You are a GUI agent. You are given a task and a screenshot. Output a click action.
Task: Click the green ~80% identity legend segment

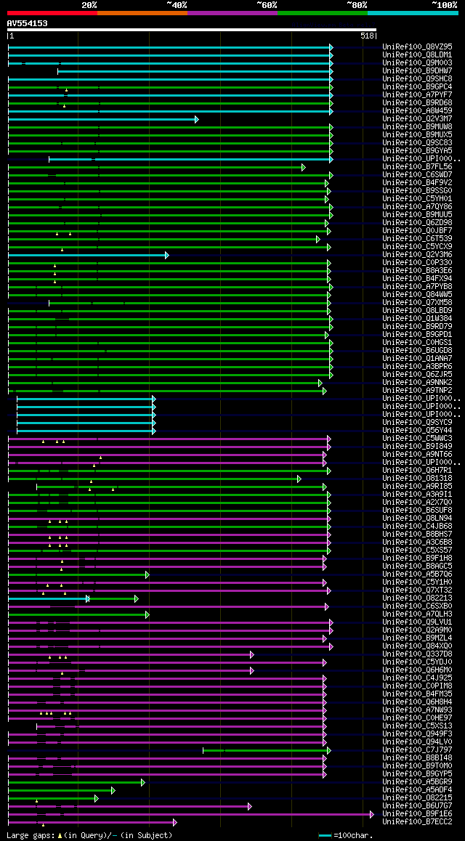(323, 12)
